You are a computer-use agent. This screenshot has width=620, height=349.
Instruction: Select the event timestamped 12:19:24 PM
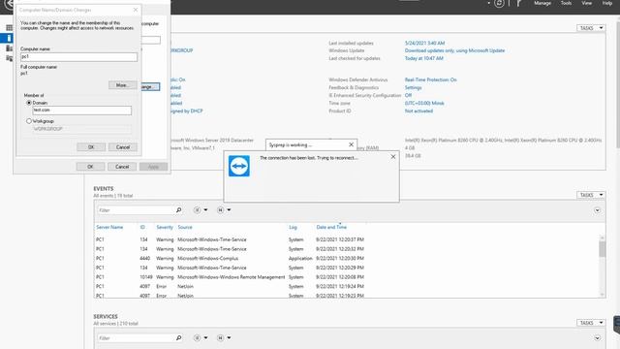tap(347, 287)
